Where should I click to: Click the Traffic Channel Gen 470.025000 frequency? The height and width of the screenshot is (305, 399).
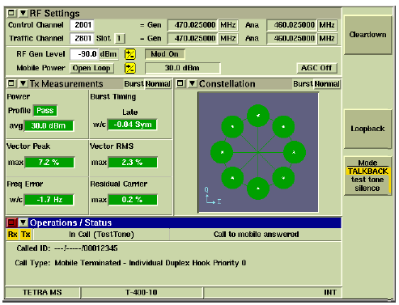[x=193, y=38]
